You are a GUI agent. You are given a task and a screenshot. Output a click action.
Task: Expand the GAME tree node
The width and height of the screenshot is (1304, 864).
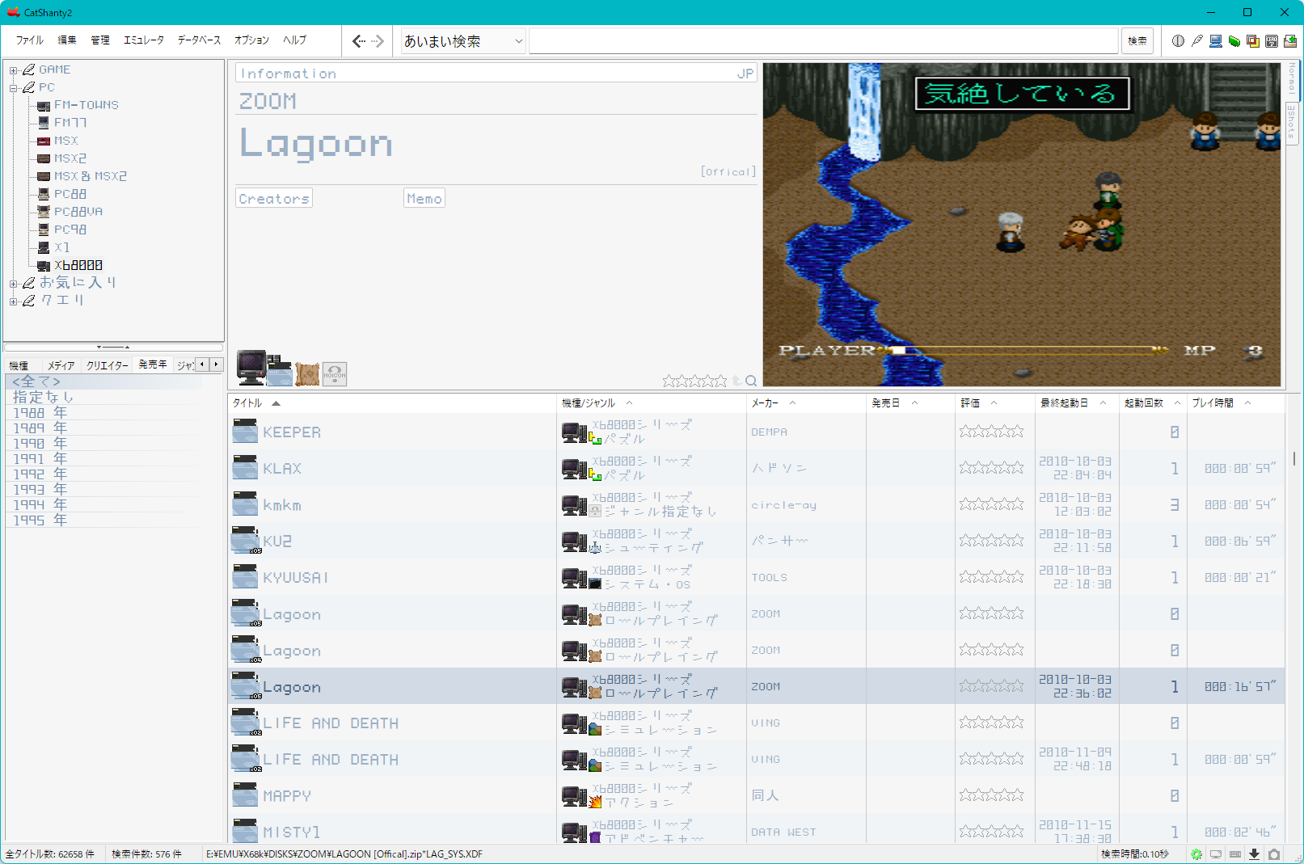tap(13, 70)
